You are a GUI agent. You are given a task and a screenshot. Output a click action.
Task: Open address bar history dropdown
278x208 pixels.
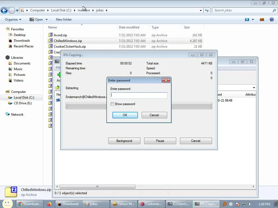201,11
